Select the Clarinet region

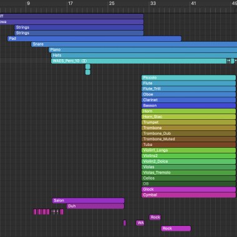pyautogui.click(x=188, y=100)
